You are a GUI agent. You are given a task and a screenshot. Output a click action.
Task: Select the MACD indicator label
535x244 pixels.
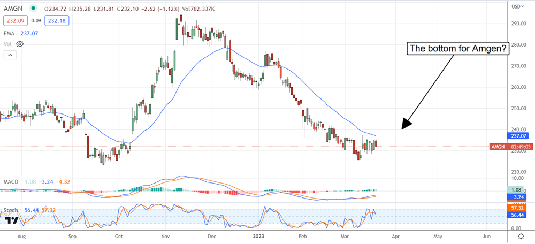pyautogui.click(x=11, y=182)
